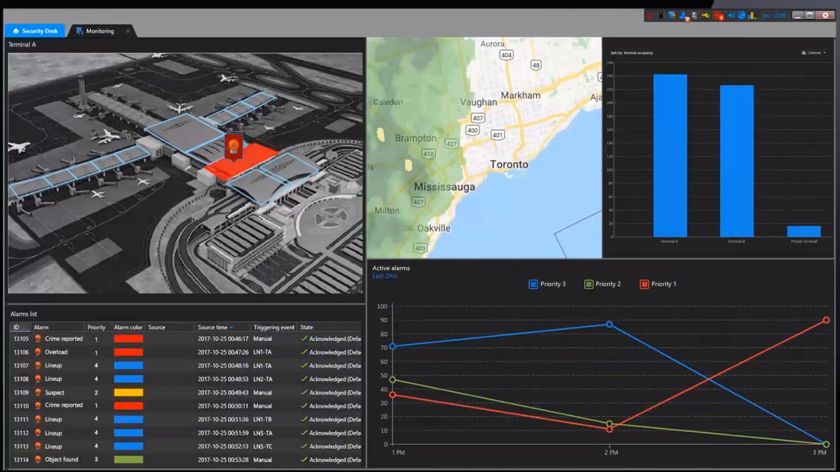This screenshot has width=840, height=472.
Task: Click the Security Desk home icon
Action: (x=16, y=31)
